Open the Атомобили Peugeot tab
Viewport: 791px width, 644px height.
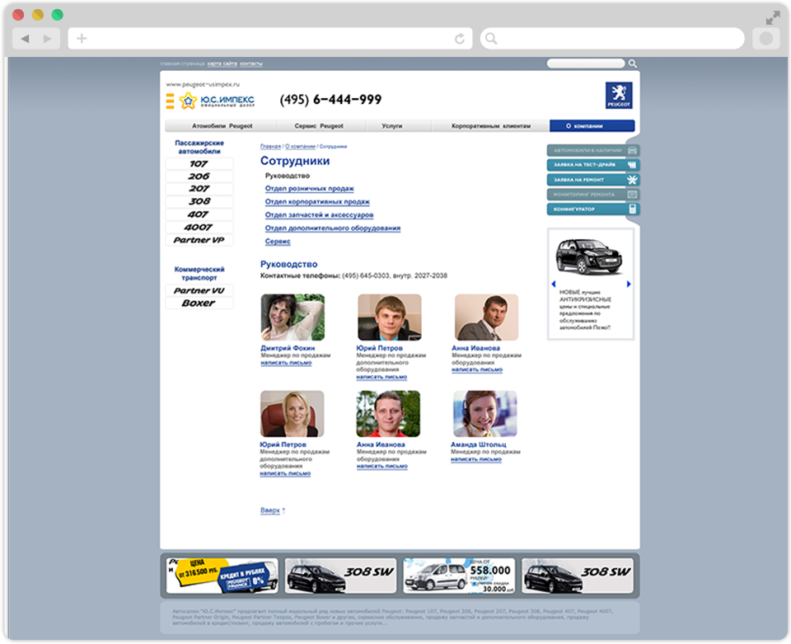click(222, 125)
